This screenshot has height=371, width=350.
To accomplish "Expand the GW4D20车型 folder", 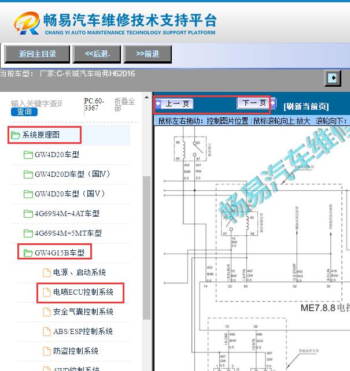I will point(57,155).
